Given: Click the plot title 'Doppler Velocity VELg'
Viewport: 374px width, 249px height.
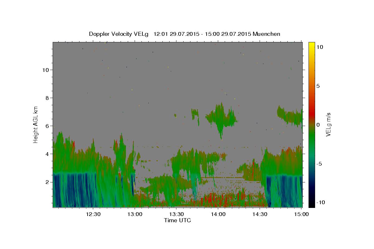Looking at the screenshot, I should click(x=119, y=34).
